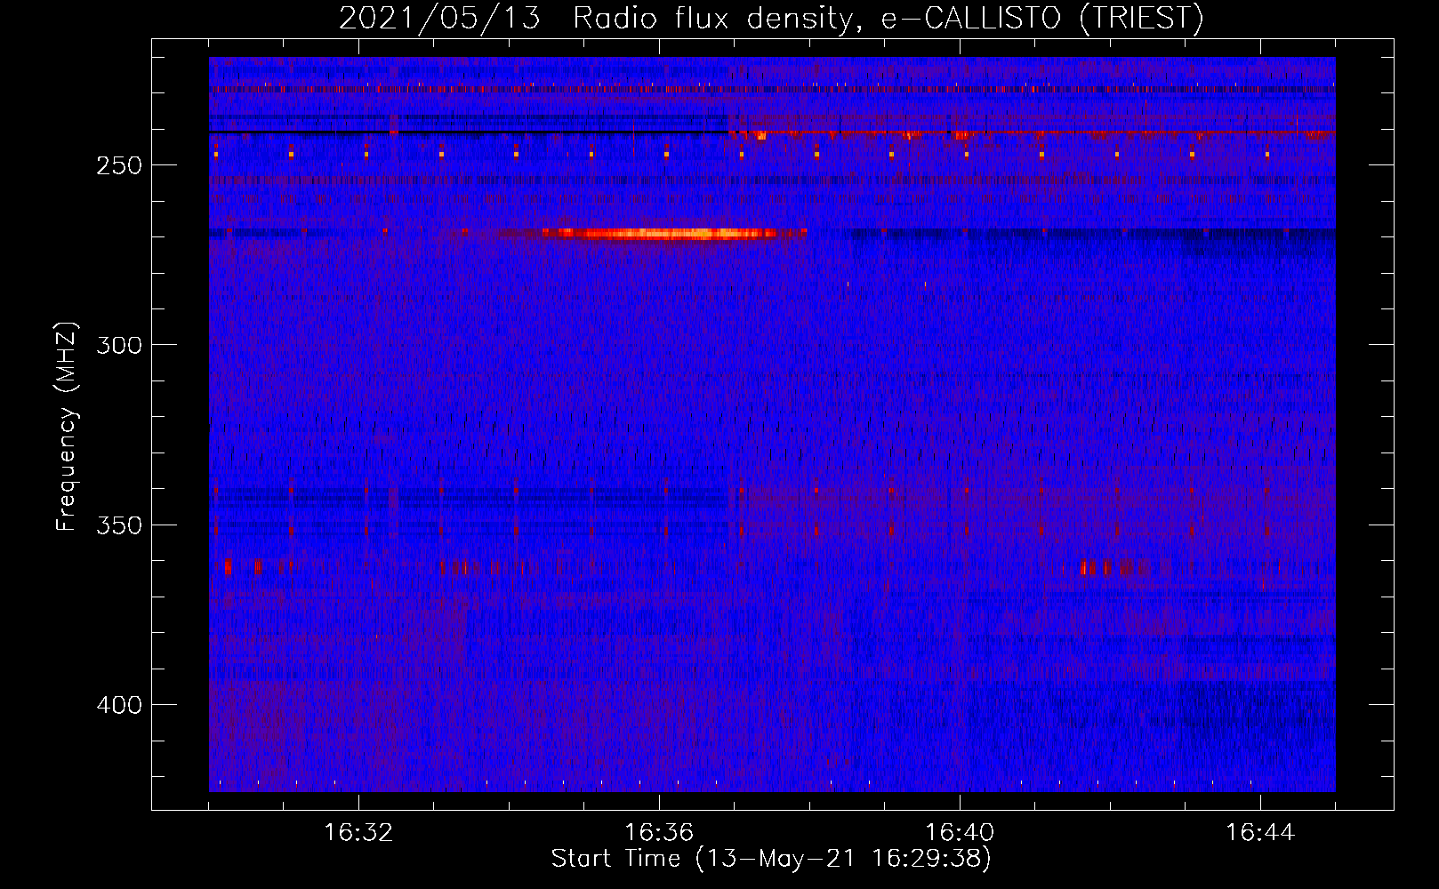Click the 16:36 time tick label

click(659, 833)
